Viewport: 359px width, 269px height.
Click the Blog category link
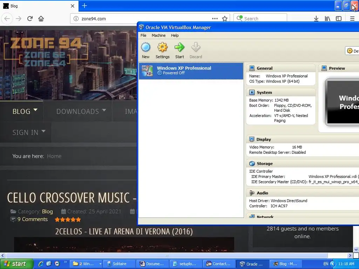coord(47,212)
